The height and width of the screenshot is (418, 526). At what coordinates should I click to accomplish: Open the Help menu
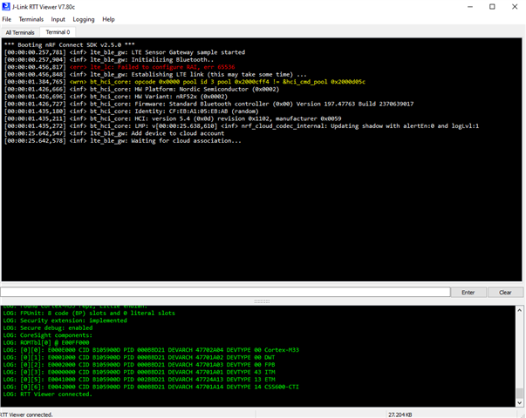pyautogui.click(x=108, y=19)
